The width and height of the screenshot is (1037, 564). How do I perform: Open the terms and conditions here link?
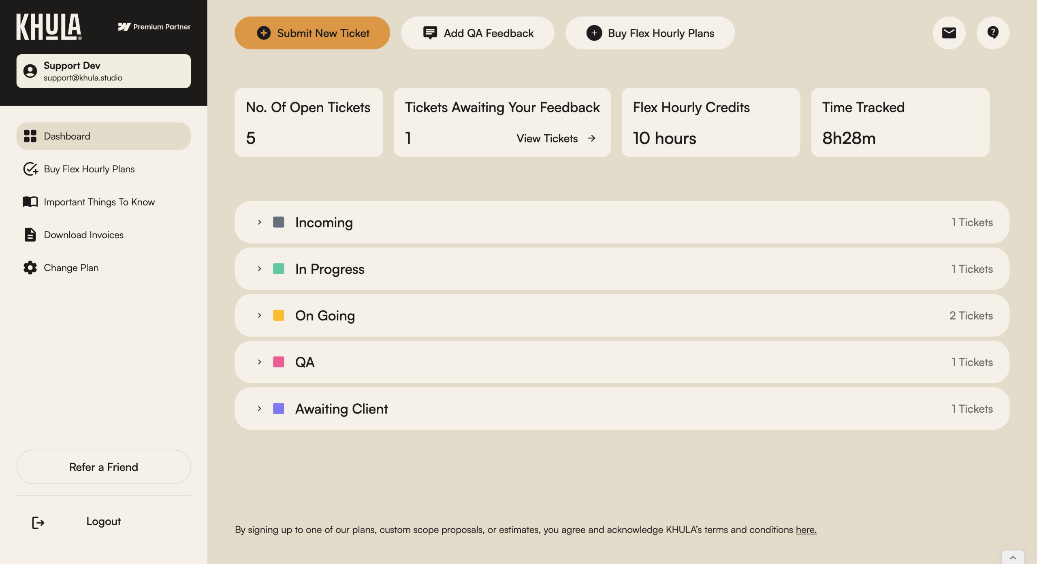806,530
